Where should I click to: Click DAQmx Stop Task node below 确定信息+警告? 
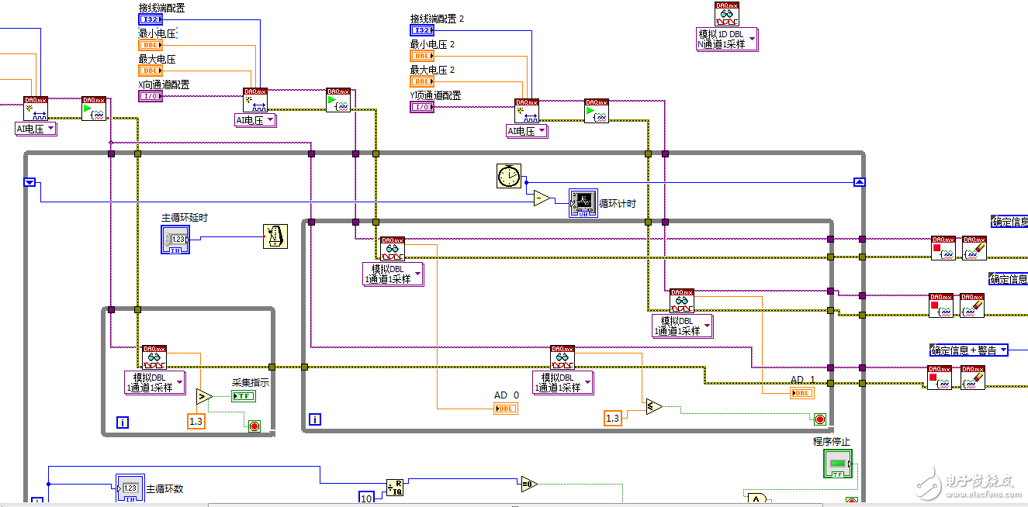click(941, 377)
